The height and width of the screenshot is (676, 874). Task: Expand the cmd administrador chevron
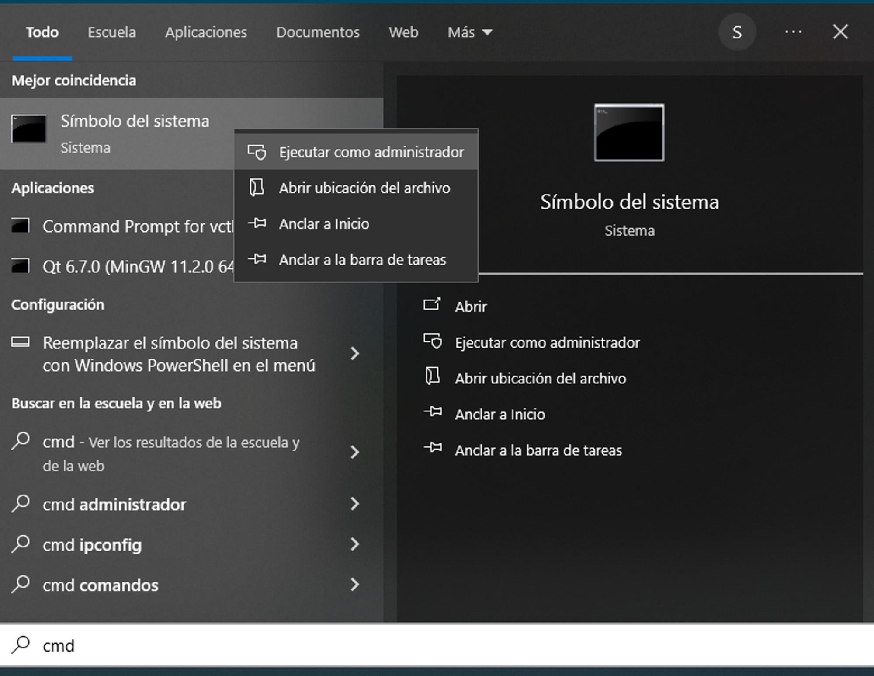pos(355,504)
